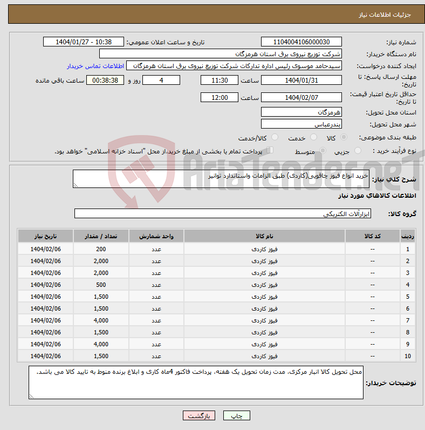Toggle the اسناد خزانه اسلامی payment checkbox

pos(270,150)
